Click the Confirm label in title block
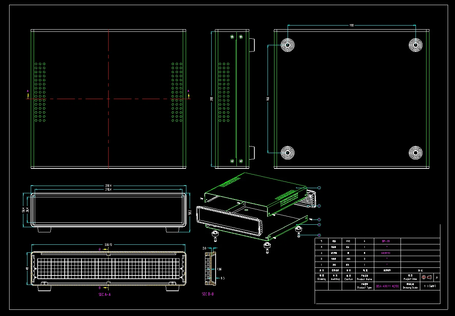455x316 pixels. pyautogui.click(x=348, y=279)
